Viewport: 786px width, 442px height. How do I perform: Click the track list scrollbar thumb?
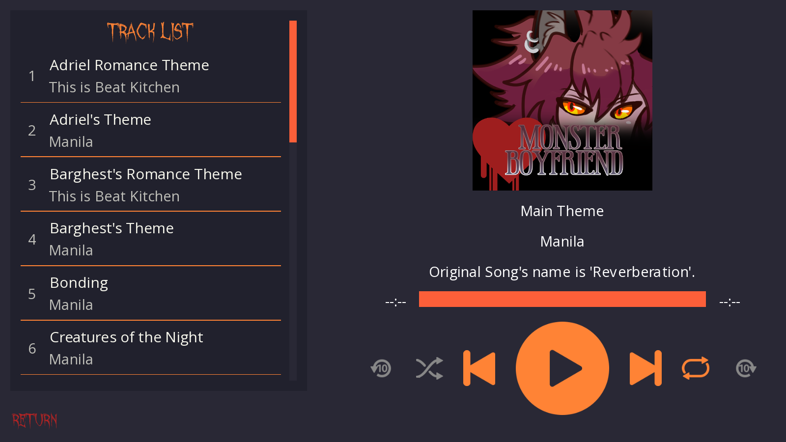pyautogui.click(x=293, y=82)
